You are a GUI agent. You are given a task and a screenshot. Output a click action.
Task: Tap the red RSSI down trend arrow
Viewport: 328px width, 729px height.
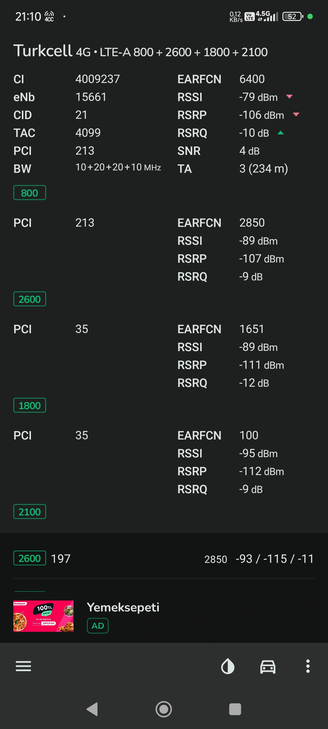coord(289,97)
